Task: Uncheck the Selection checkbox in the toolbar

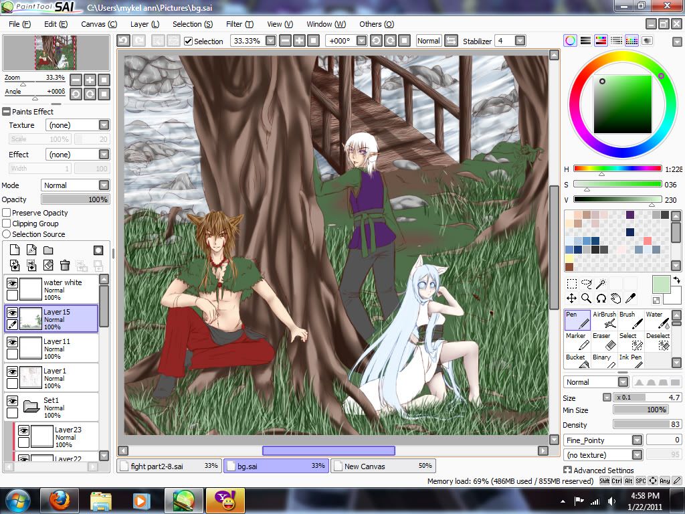Action: [188, 41]
